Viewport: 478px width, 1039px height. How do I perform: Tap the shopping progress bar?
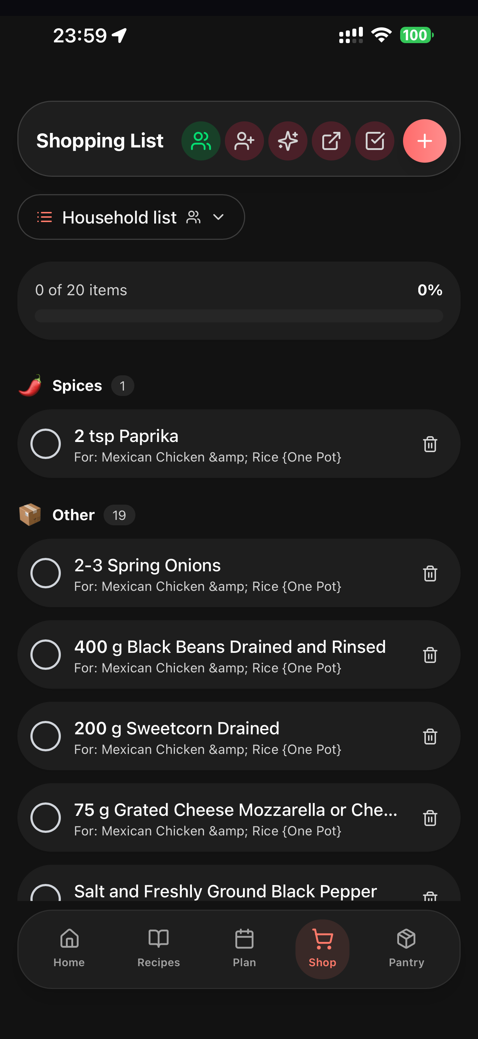click(239, 316)
